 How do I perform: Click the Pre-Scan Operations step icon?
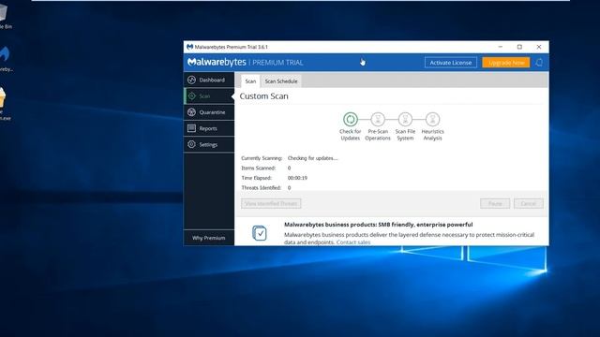378,119
